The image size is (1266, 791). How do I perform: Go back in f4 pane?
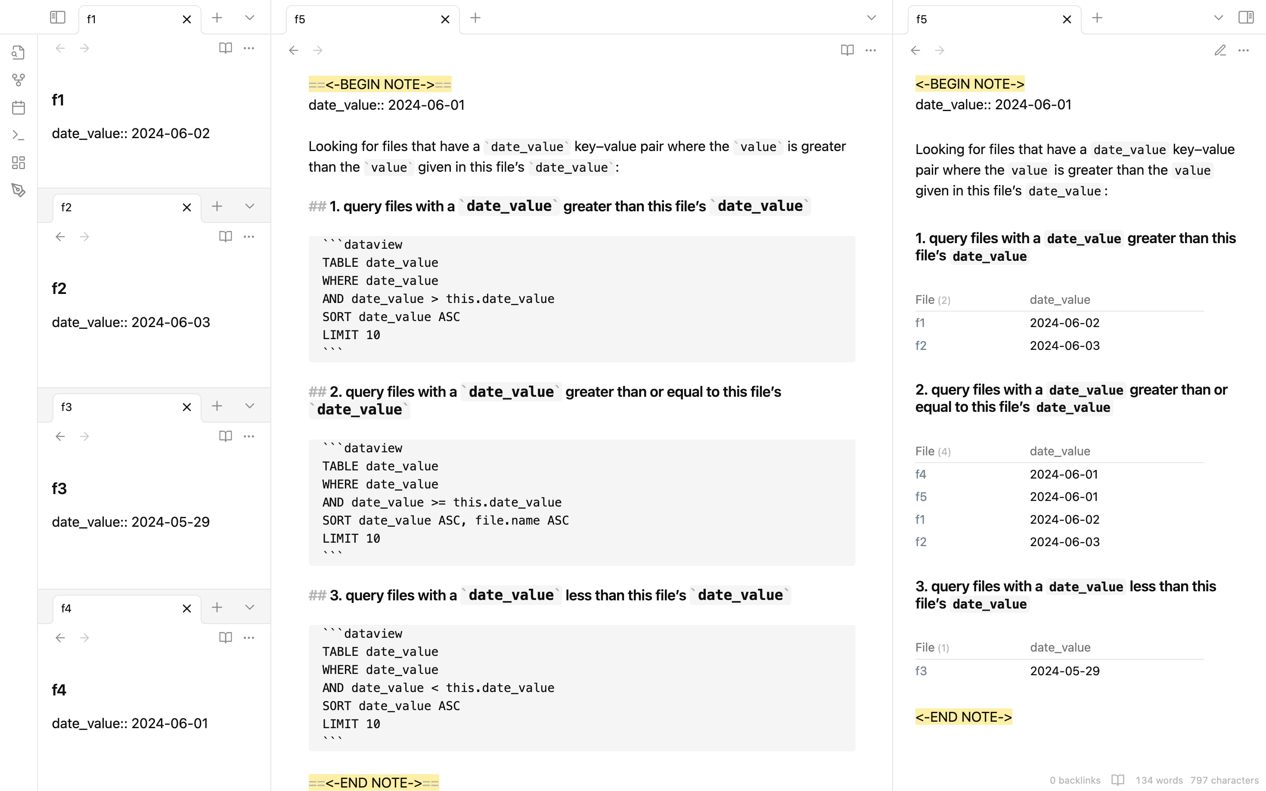coord(60,638)
